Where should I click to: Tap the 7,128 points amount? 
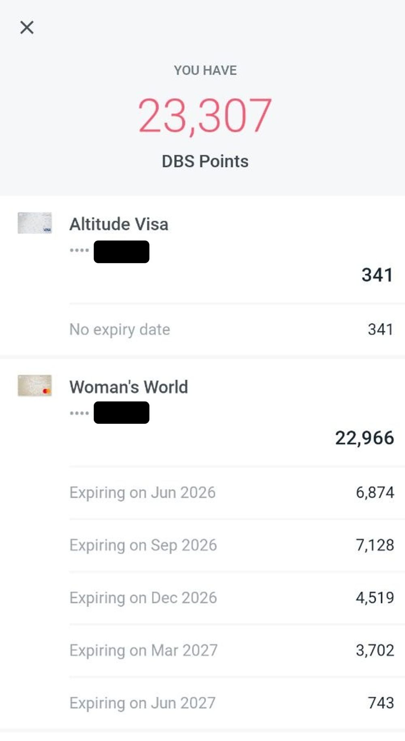coord(375,545)
